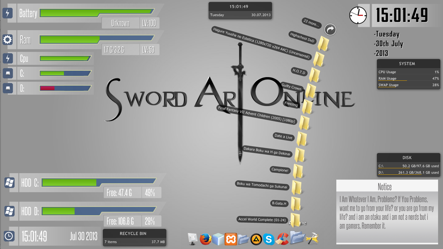Launch Firefox from the dock
Image resolution: width=443 pixels, height=249 pixels.
[x=206, y=239]
